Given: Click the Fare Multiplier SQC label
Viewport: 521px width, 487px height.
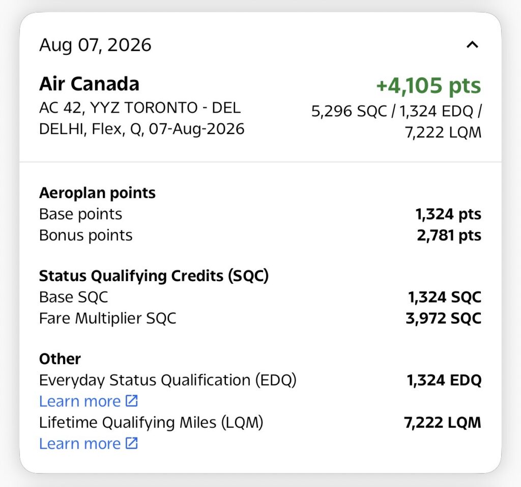Looking at the screenshot, I should click(108, 318).
